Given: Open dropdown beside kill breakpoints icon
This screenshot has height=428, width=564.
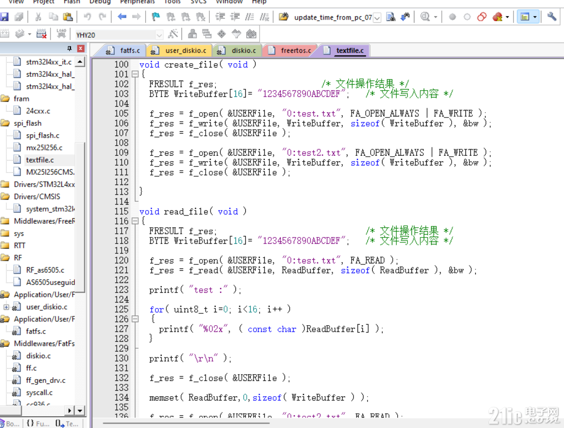Looking at the screenshot, I should point(507,17).
